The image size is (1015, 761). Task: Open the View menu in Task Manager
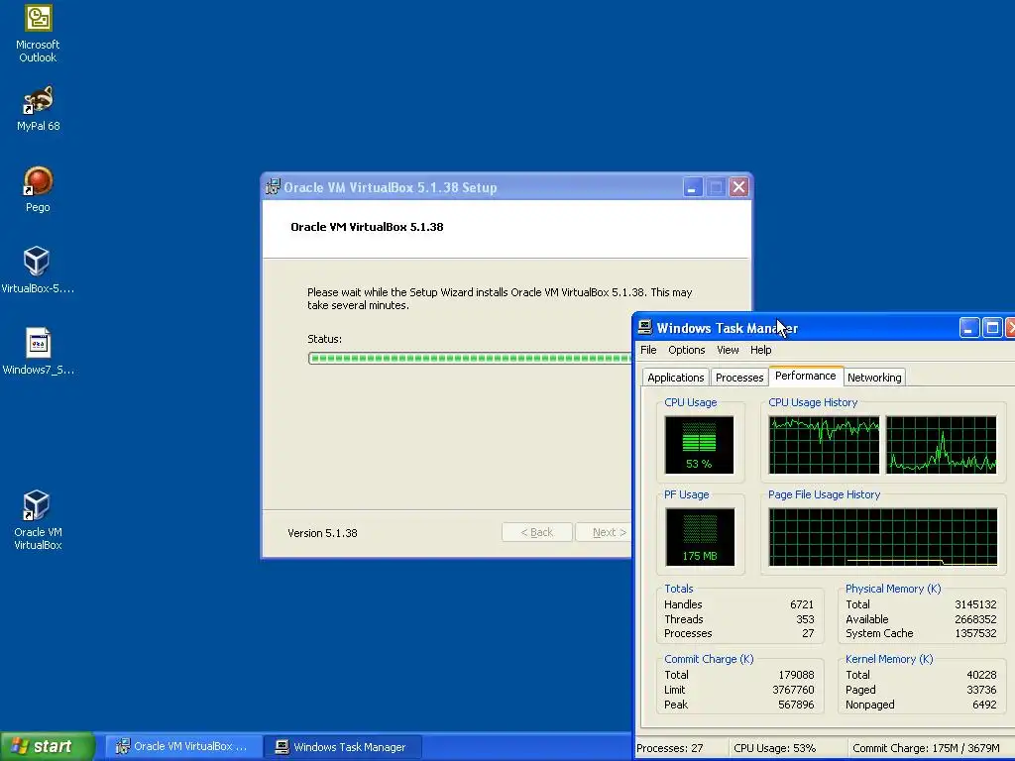click(x=728, y=350)
